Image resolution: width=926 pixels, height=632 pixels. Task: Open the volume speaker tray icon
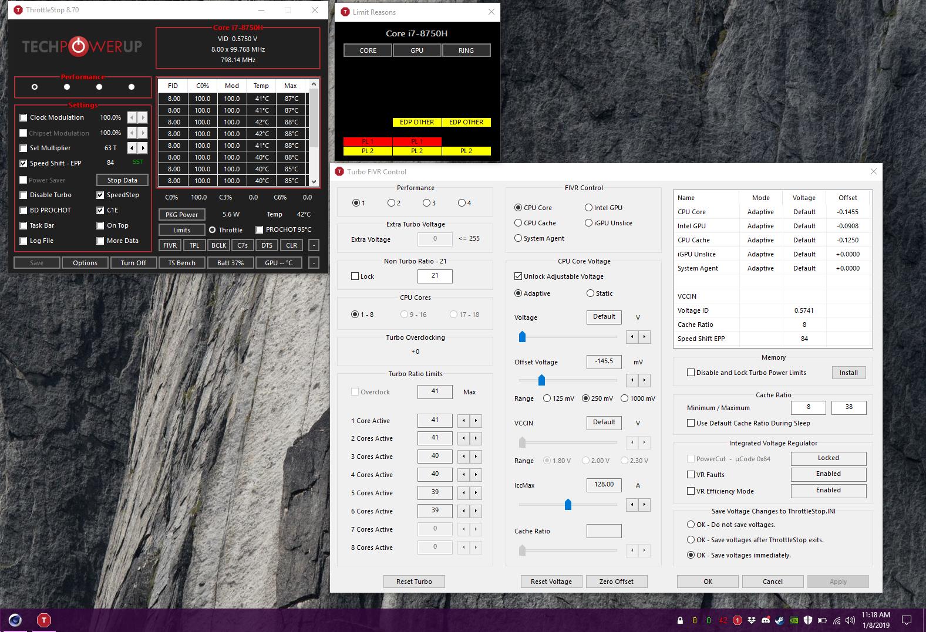[x=851, y=620]
